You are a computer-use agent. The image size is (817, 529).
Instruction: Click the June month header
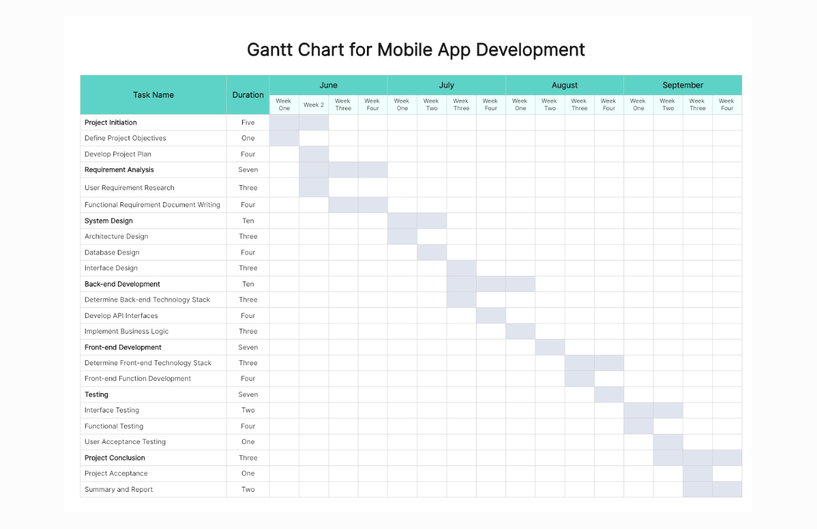pos(328,85)
